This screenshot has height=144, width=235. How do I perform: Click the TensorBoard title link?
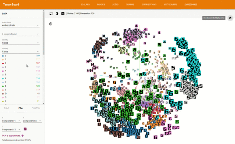[x=11, y=4]
